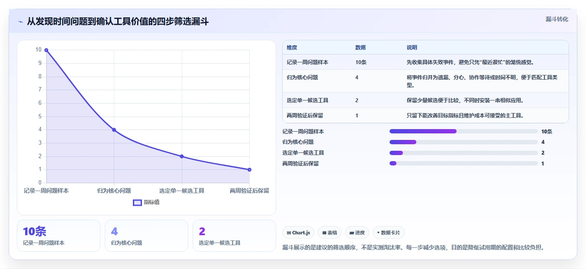Click the chart data point for 归为核心问题
The width and height of the screenshot is (586, 269).
click(x=114, y=130)
